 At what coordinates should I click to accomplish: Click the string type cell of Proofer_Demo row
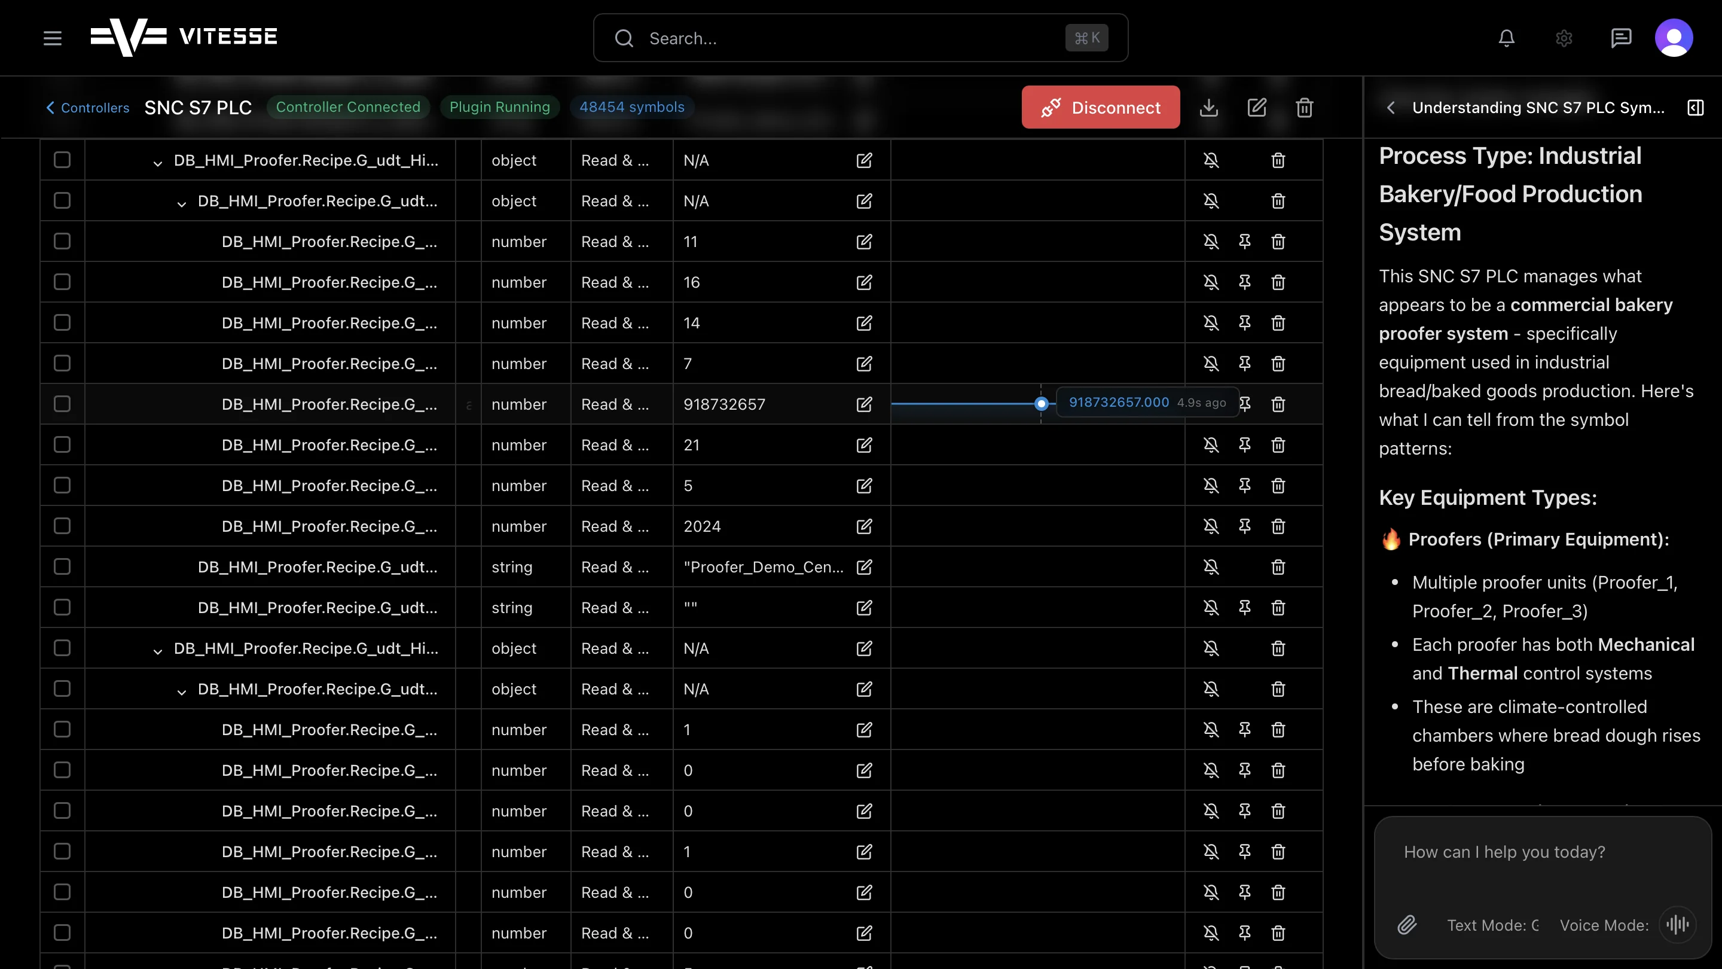pos(526,567)
